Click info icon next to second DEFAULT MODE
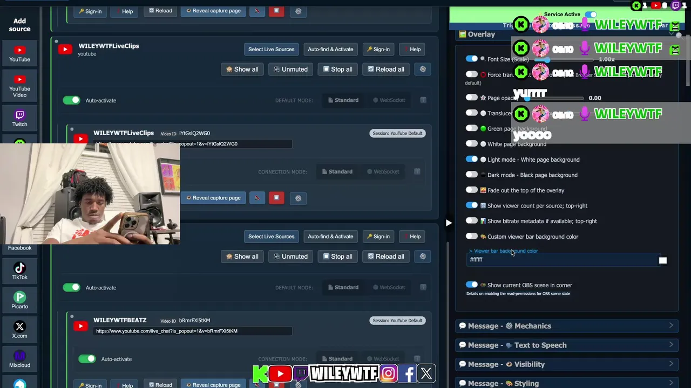 [x=423, y=287]
